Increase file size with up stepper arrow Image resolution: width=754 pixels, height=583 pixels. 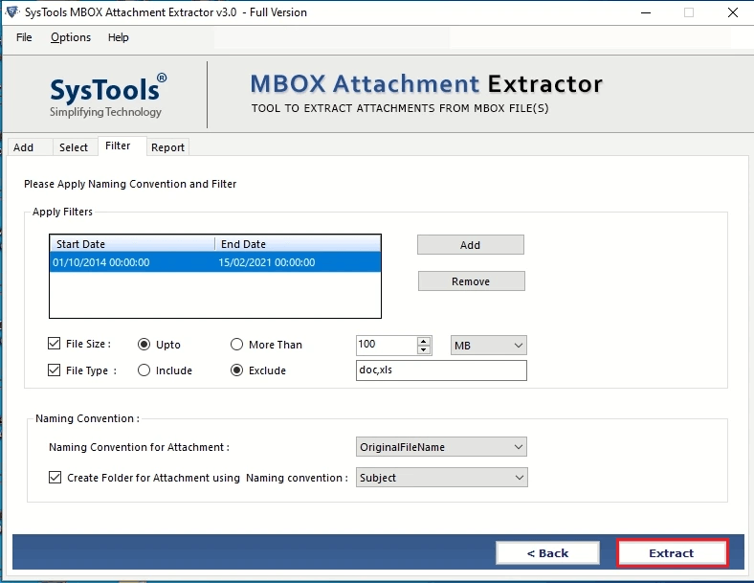tap(424, 341)
